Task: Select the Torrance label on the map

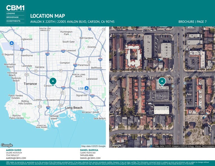Action: (30, 84)
